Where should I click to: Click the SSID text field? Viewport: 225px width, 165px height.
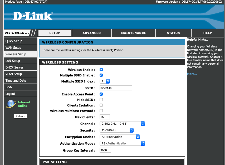point(116,88)
